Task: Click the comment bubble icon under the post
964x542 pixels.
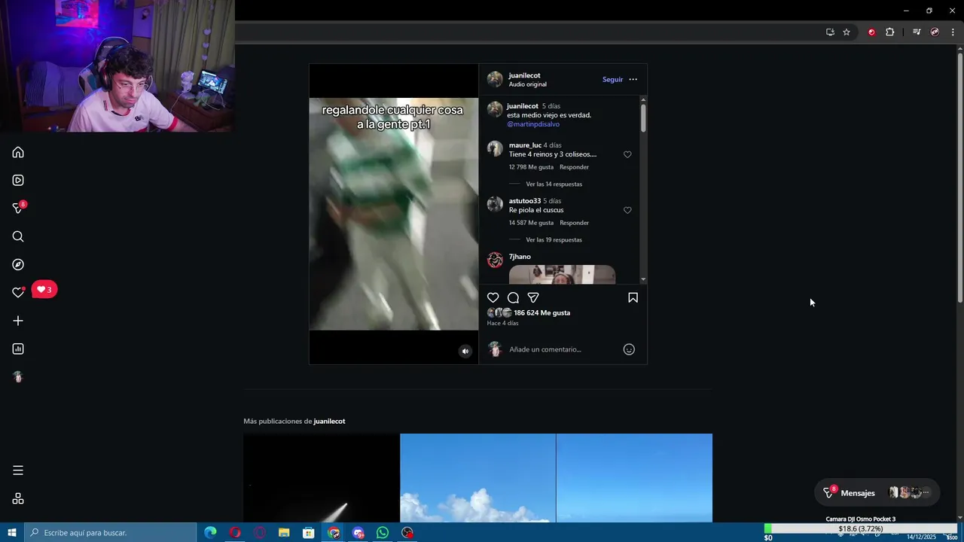Action: point(513,297)
